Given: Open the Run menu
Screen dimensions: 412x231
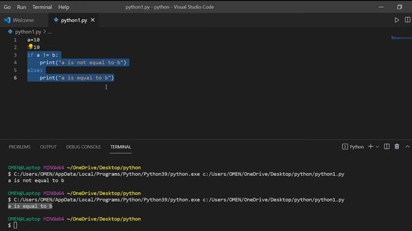Looking at the screenshot, I should [21, 7].
